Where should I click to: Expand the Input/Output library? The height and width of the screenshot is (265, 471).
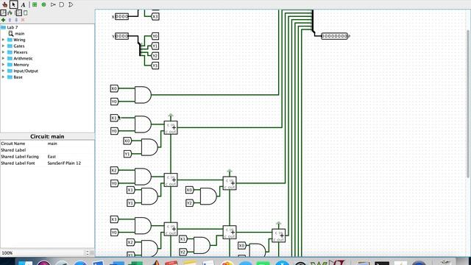click(3, 71)
